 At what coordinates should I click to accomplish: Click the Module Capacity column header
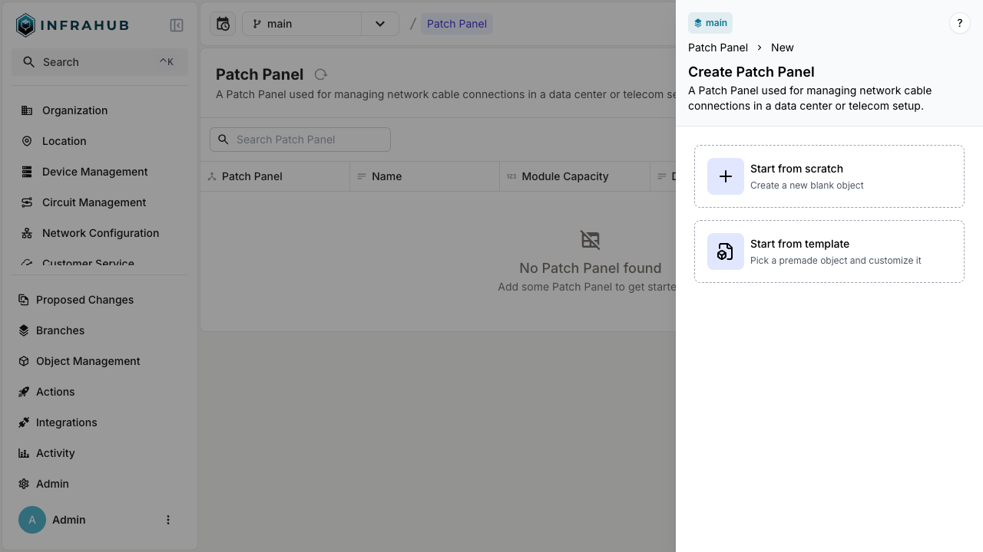coord(564,176)
